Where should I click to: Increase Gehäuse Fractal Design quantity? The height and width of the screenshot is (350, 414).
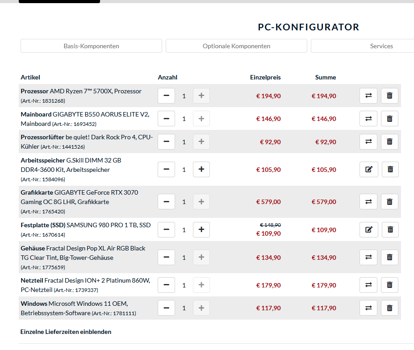pos(201,257)
